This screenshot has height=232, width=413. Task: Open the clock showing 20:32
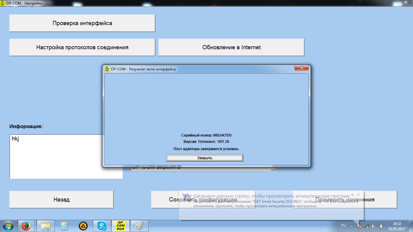click(397, 226)
